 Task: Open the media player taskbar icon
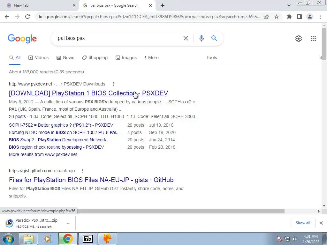48,239
